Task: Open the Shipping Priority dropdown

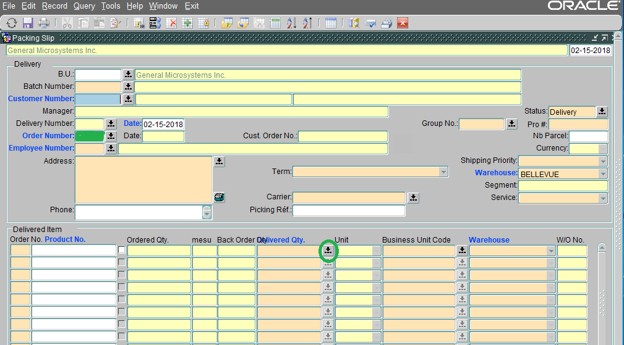Action: pyautogui.click(x=603, y=161)
